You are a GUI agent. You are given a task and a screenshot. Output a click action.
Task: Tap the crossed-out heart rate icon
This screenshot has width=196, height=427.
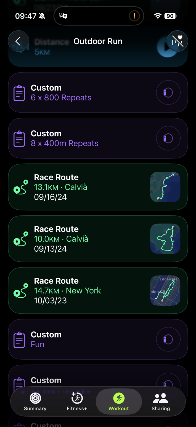177,41
